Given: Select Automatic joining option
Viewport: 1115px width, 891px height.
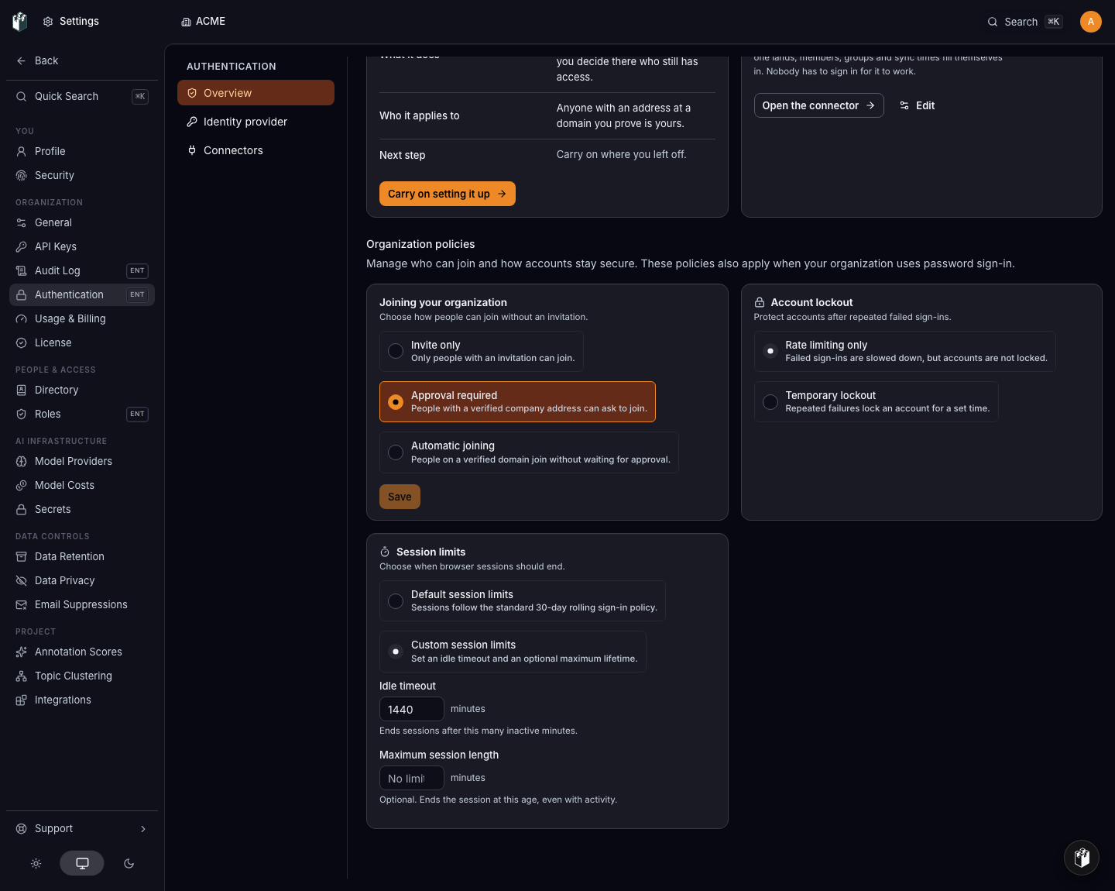Looking at the screenshot, I should [529, 452].
